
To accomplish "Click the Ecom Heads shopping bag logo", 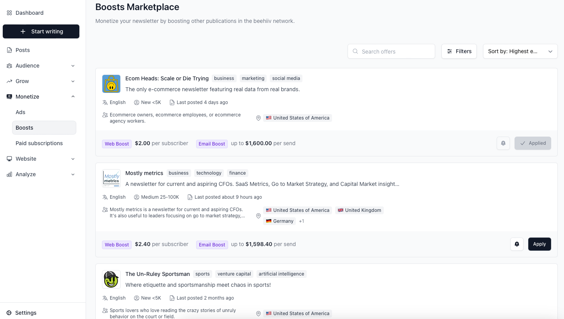I will 111,84.
